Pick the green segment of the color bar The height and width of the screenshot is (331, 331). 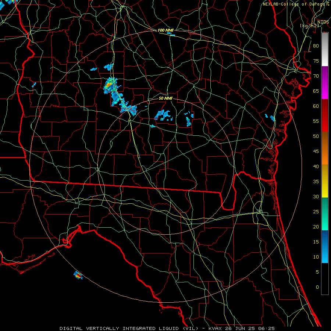[325, 214]
